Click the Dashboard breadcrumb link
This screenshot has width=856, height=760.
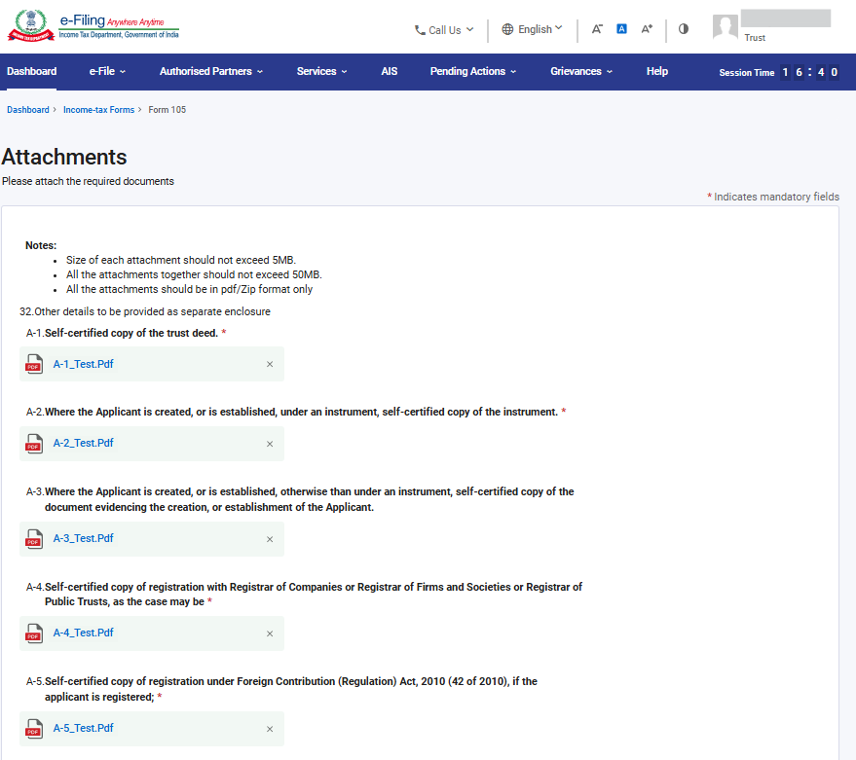coord(27,110)
